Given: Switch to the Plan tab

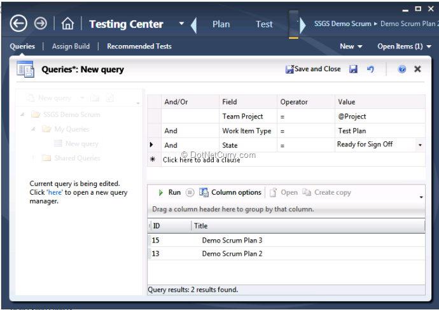Looking at the screenshot, I should 221,24.
